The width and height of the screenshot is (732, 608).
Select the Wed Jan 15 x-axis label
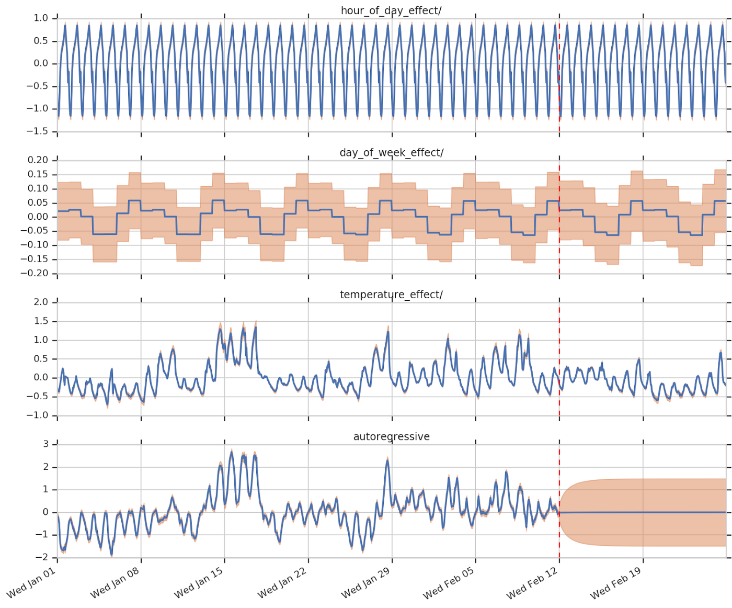[x=199, y=583]
